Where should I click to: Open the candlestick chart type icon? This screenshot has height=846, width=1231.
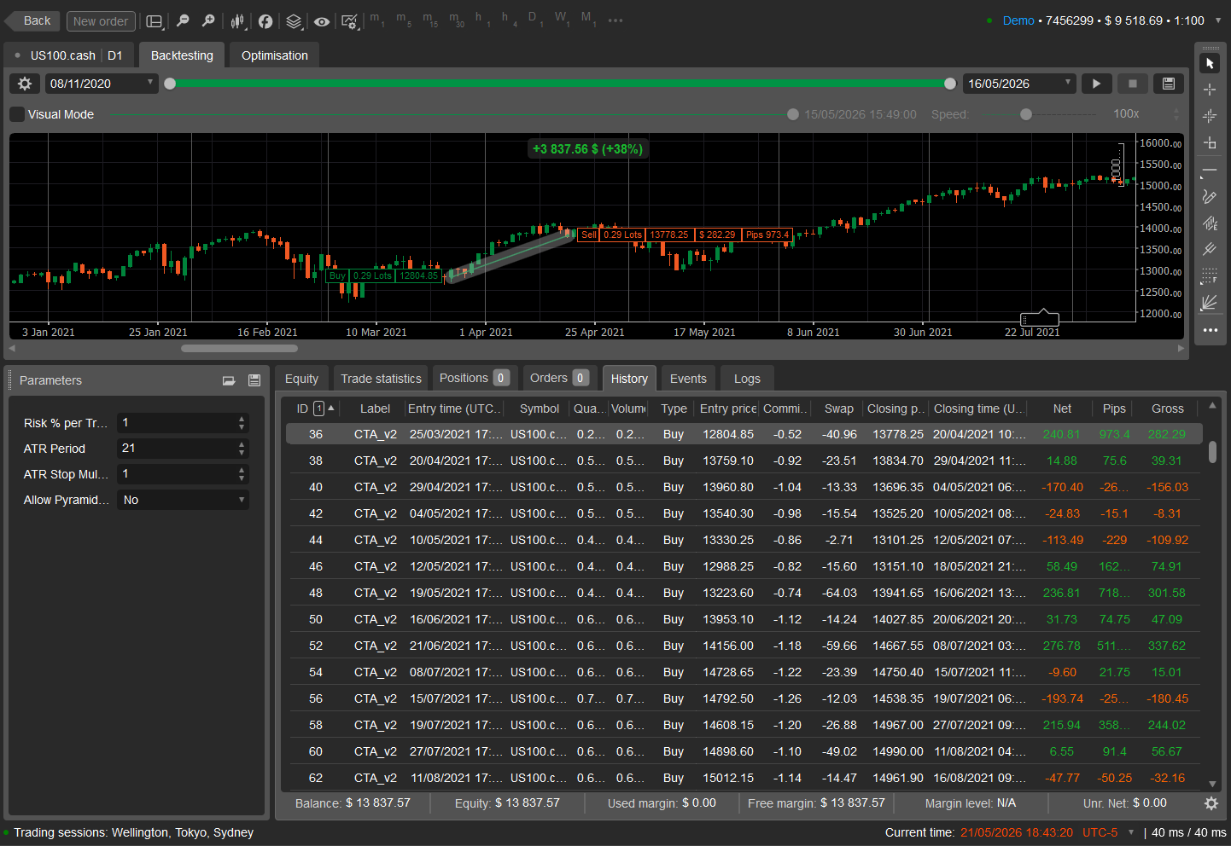pyautogui.click(x=238, y=20)
